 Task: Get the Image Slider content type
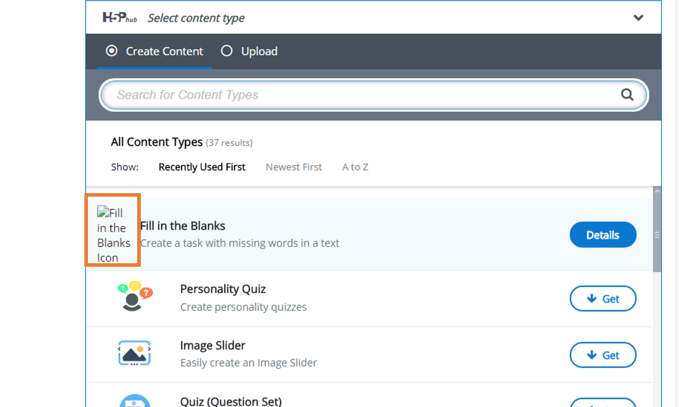click(x=603, y=355)
